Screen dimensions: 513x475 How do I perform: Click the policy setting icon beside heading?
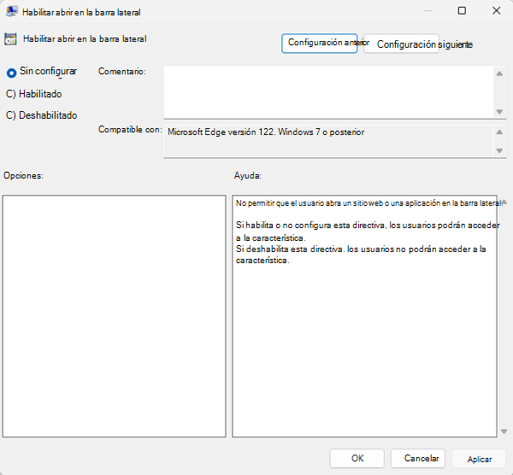[x=10, y=39]
